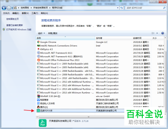The image size is (168, 129).
Task: Select the 电脑管家 shield icon
Action: click(38, 100)
